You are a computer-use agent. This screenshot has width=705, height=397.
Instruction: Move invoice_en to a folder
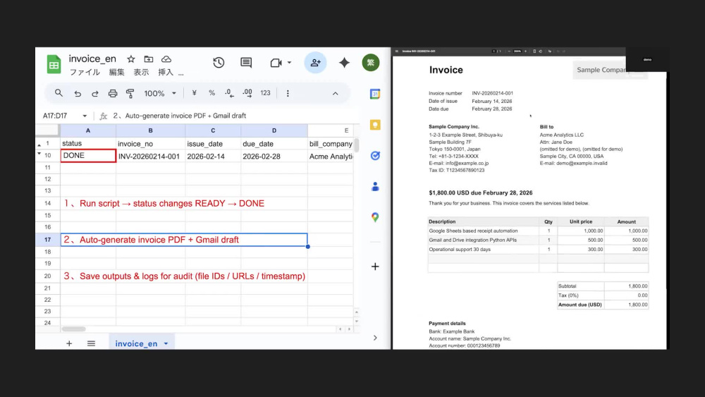pos(148,59)
